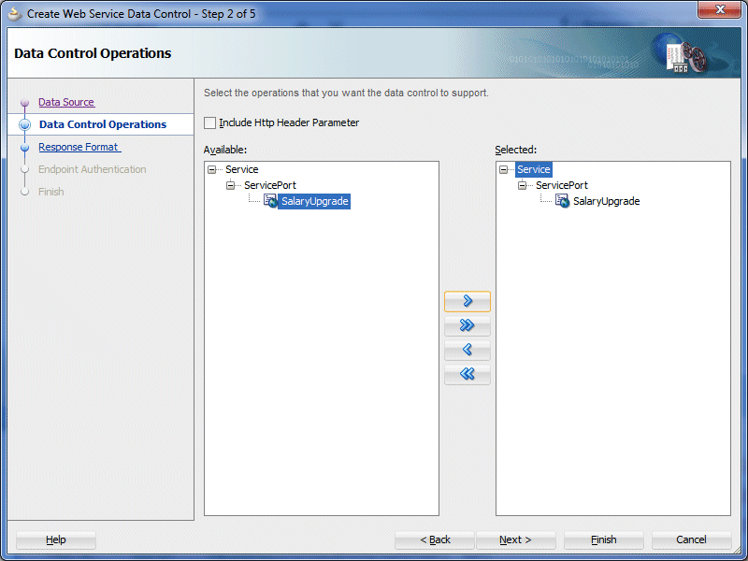
Task: Go to the Data Source step
Action: click(x=66, y=102)
